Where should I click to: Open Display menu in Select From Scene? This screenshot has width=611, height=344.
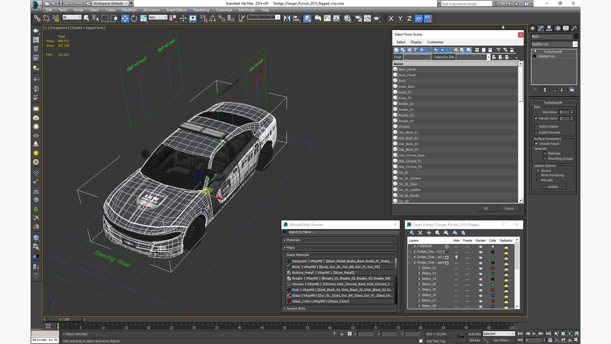pyautogui.click(x=416, y=42)
